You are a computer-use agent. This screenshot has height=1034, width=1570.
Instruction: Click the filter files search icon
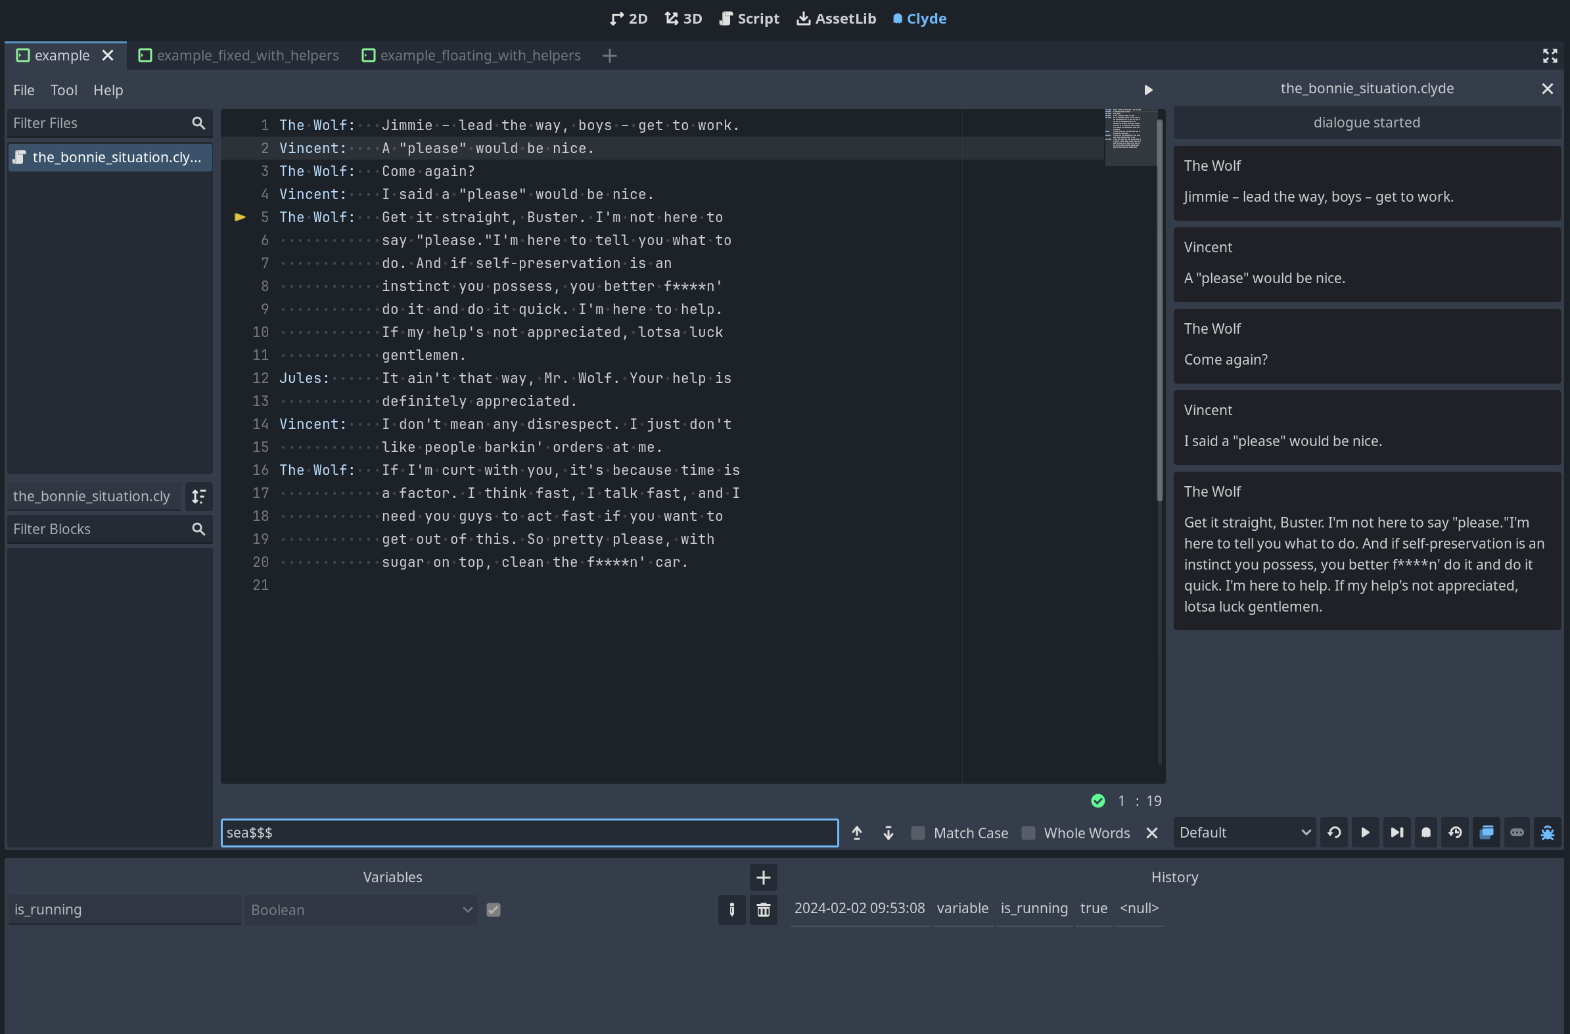[x=197, y=122]
